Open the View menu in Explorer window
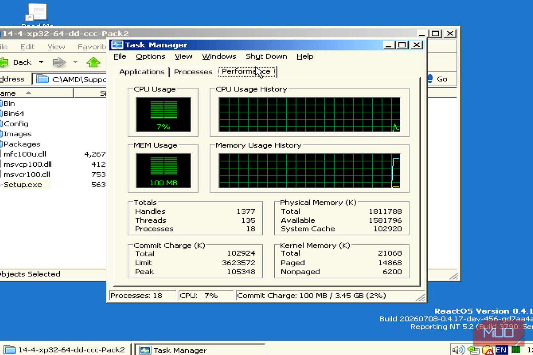Image resolution: width=533 pixels, height=355 pixels. 56,47
